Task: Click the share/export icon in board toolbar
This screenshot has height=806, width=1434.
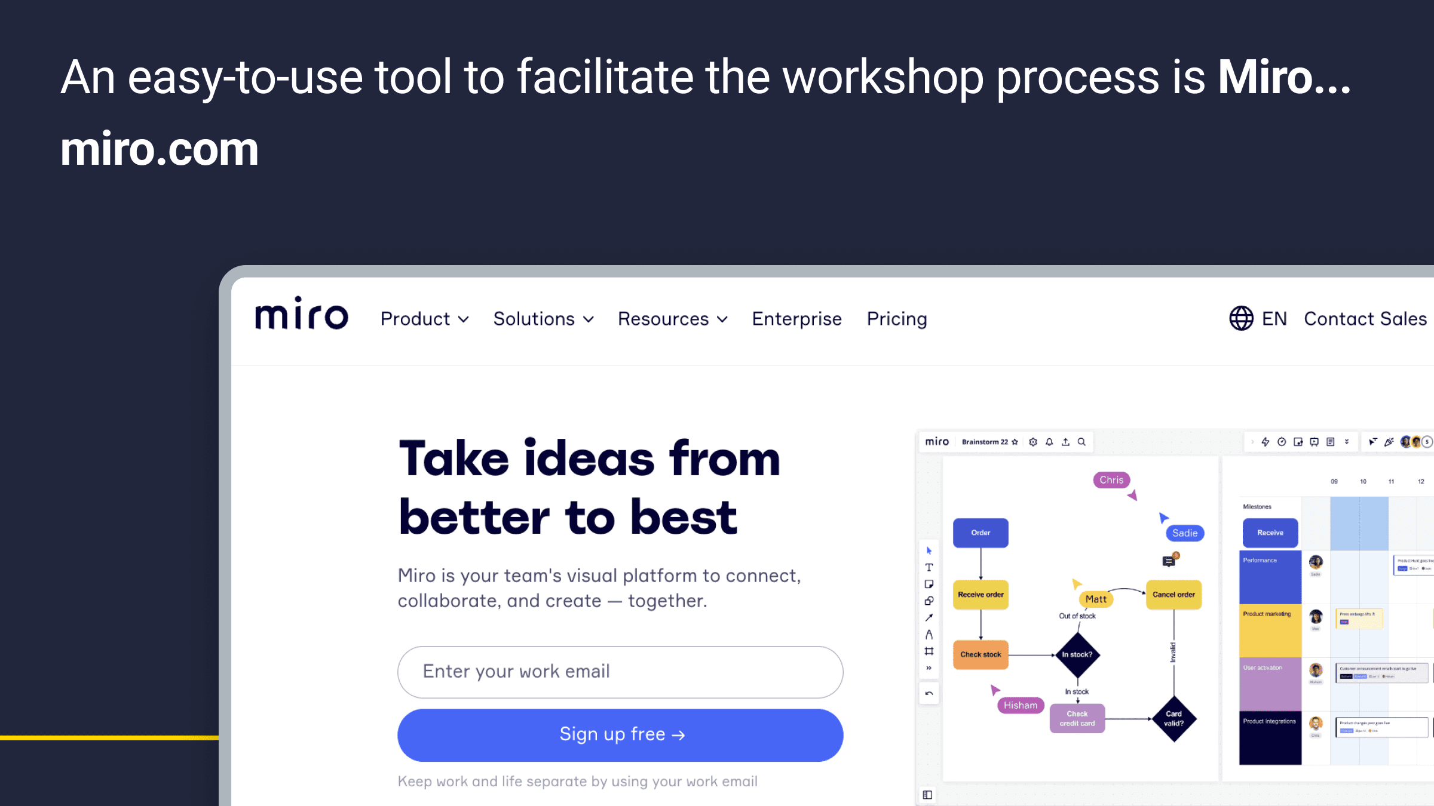Action: pos(1067,441)
